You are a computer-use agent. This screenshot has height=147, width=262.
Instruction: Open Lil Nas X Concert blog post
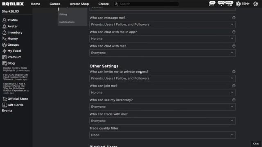click(16, 88)
